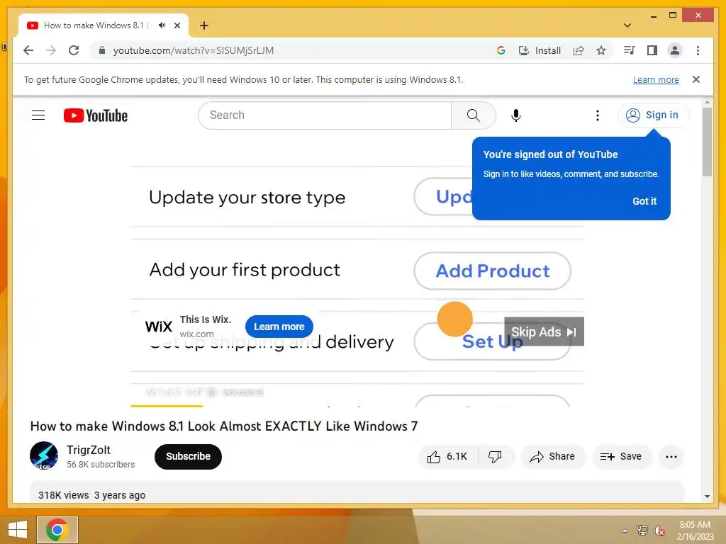Reload the YouTube page

click(x=74, y=50)
